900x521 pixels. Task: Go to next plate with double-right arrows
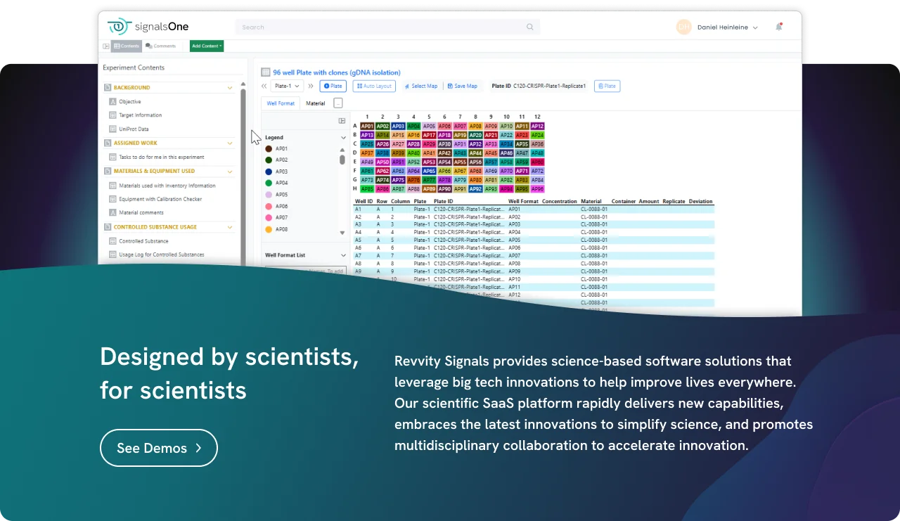(x=311, y=86)
